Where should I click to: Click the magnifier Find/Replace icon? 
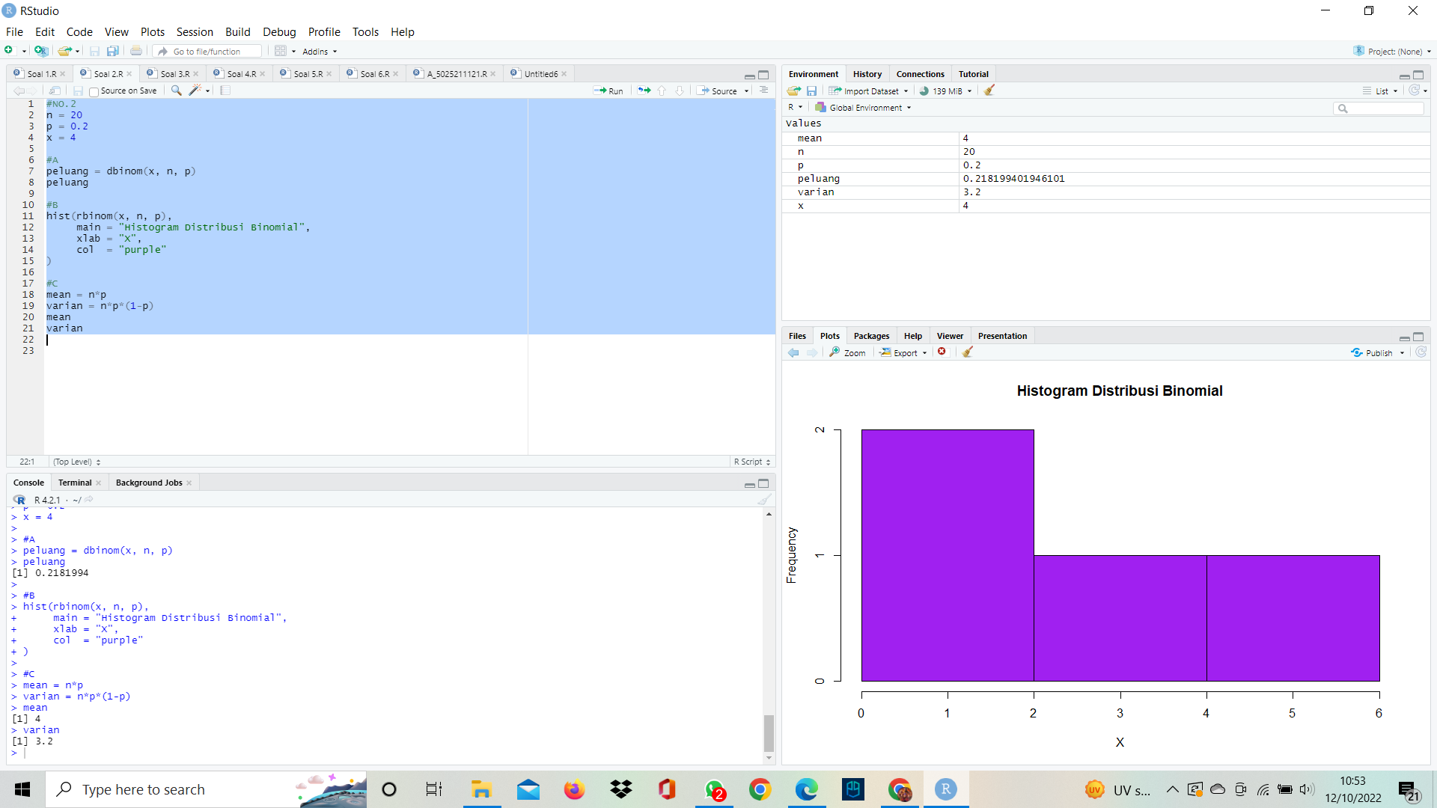click(176, 91)
